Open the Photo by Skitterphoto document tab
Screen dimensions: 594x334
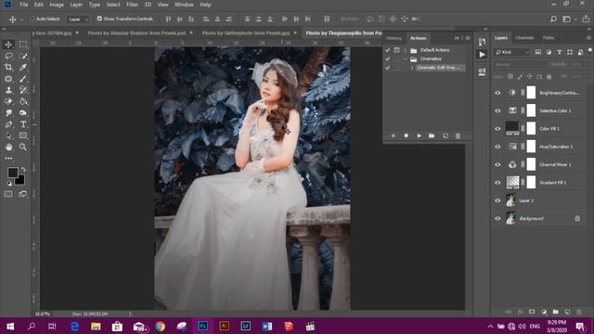[x=245, y=33]
